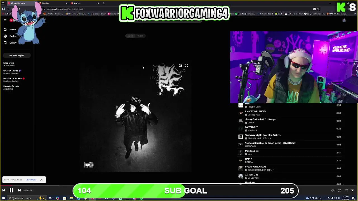Screen dimensions: 358x201
Task: Toggle shuffle in the player bar
Action: 346,190
